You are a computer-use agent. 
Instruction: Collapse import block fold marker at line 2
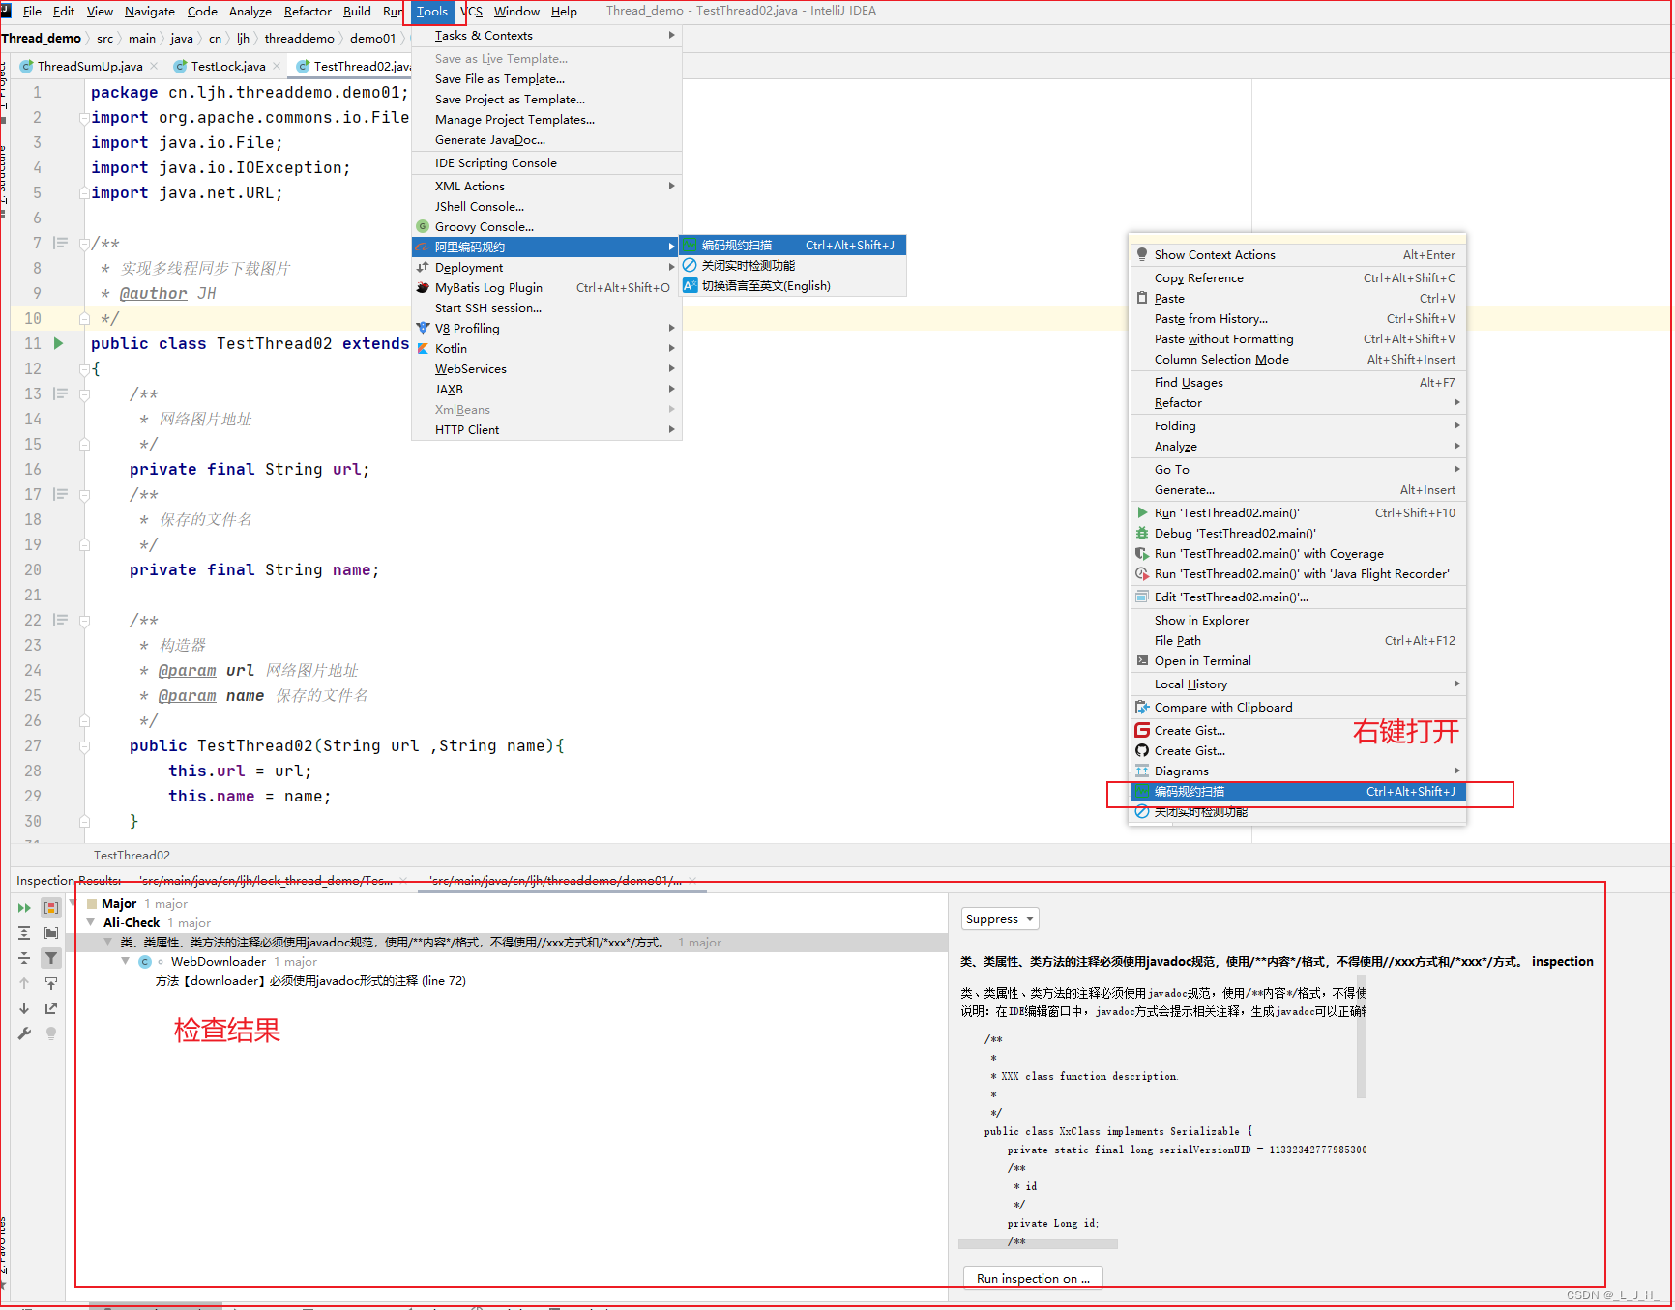pyautogui.click(x=84, y=118)
